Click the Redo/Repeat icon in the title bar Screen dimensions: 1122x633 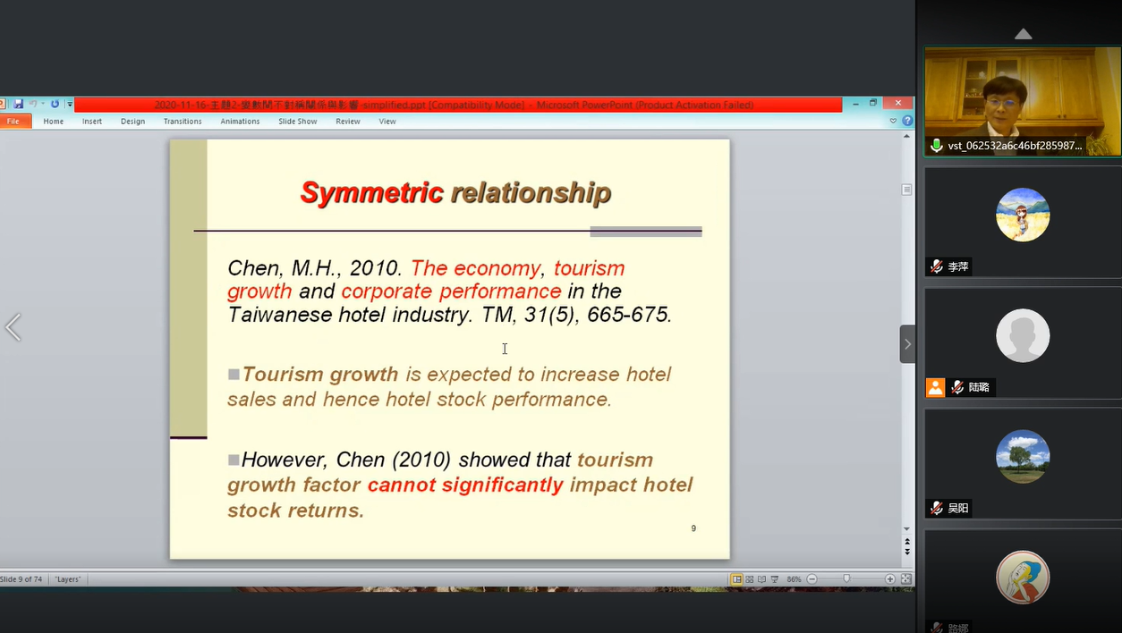55,105
